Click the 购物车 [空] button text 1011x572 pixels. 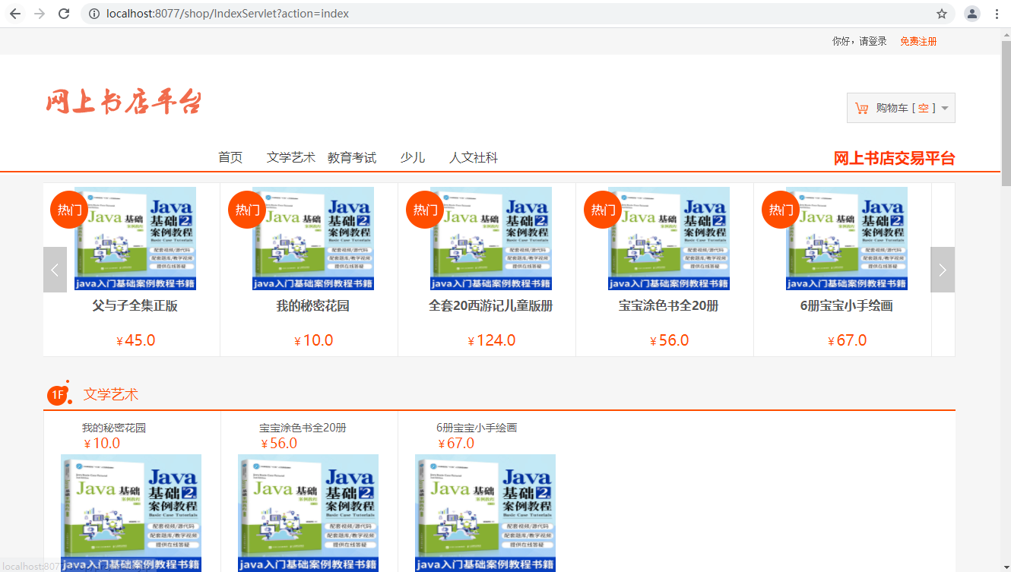click(x=906, y=108)
